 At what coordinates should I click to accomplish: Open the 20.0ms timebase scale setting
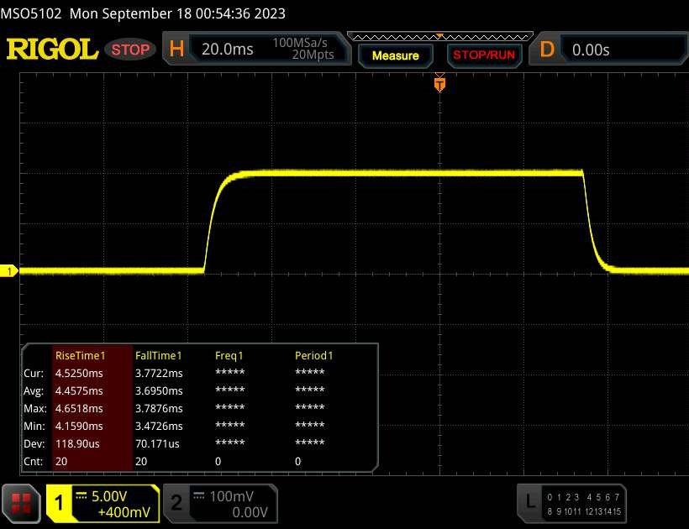click(228, 50)
